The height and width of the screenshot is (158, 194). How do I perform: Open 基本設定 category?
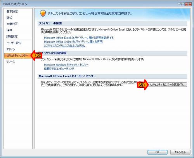pos(12,12)
